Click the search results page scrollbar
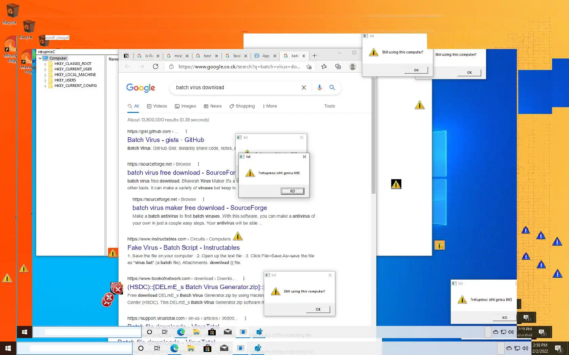This screenshot has width=569, height=355. pyautogui.click(x=374, y=135)
